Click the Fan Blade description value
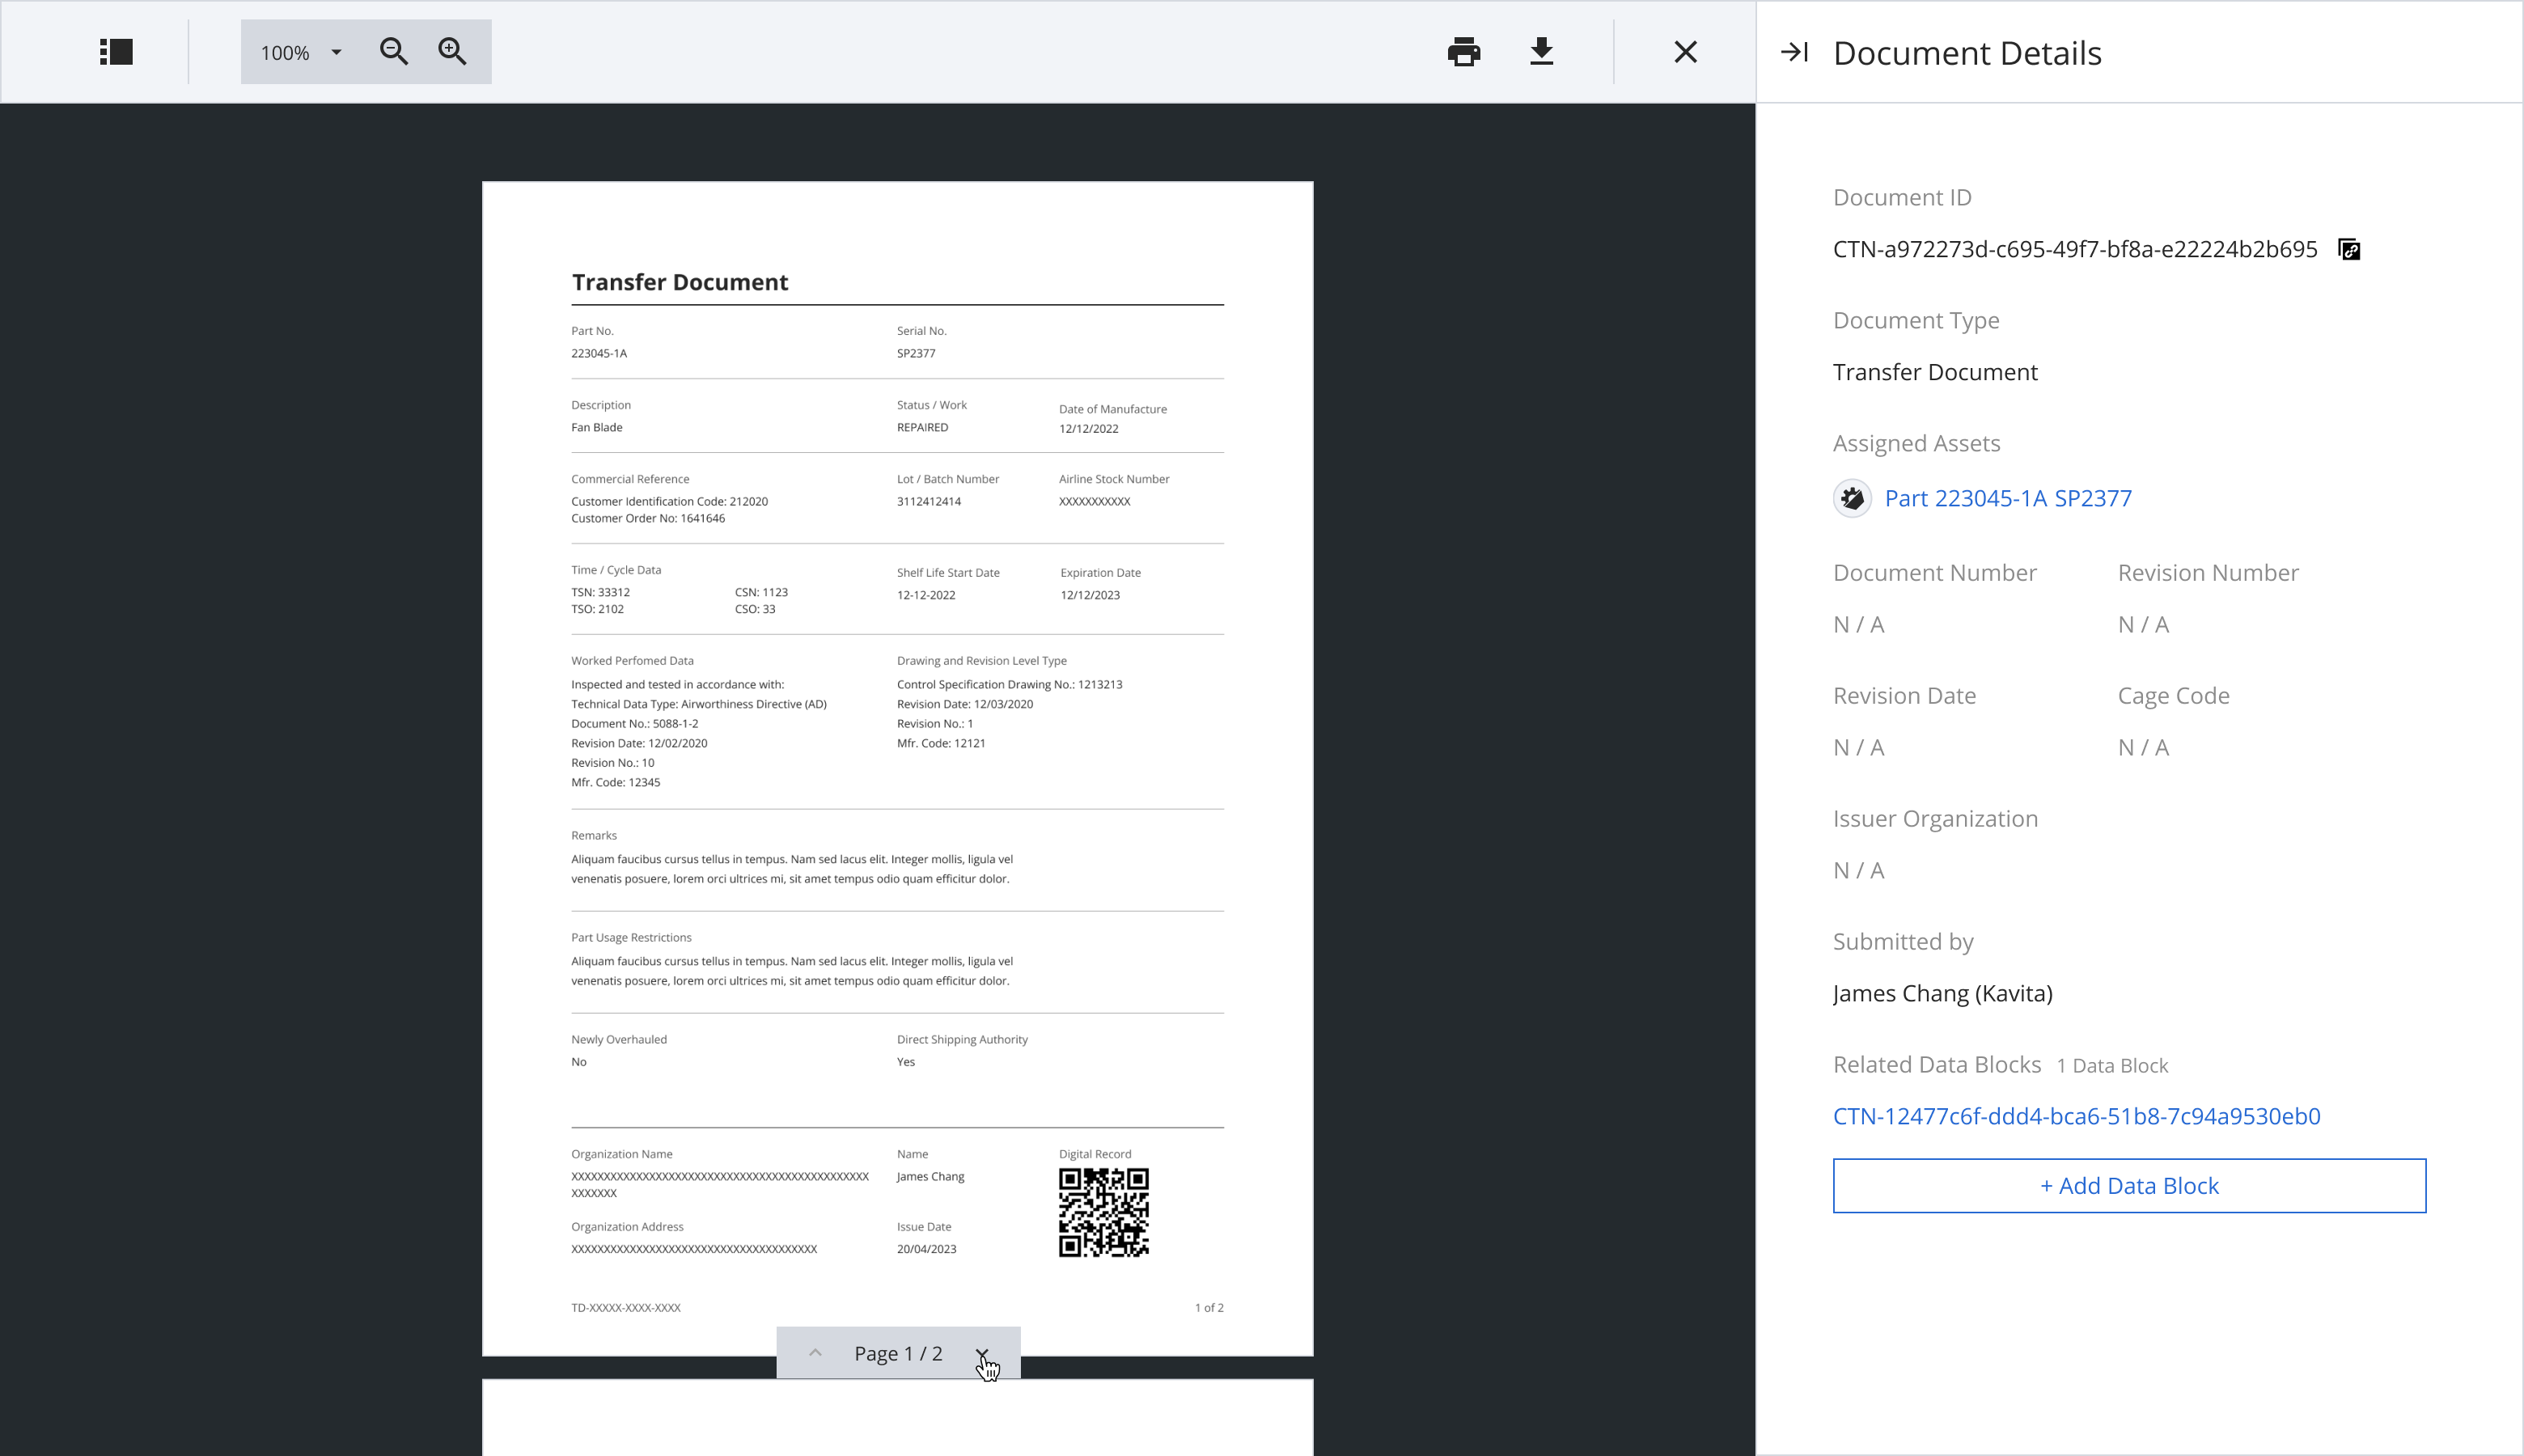This screenshot has width=2524, height=1456. coord(597,427)
